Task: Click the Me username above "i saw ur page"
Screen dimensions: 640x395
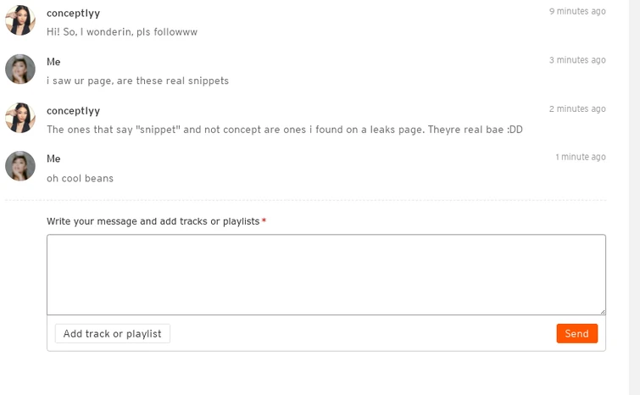Action: point(53,62)
